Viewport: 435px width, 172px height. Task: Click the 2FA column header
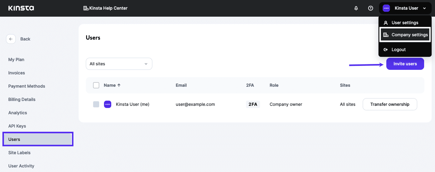pos(250,85)
